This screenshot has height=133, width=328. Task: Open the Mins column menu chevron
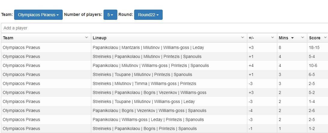click(302, 38)
